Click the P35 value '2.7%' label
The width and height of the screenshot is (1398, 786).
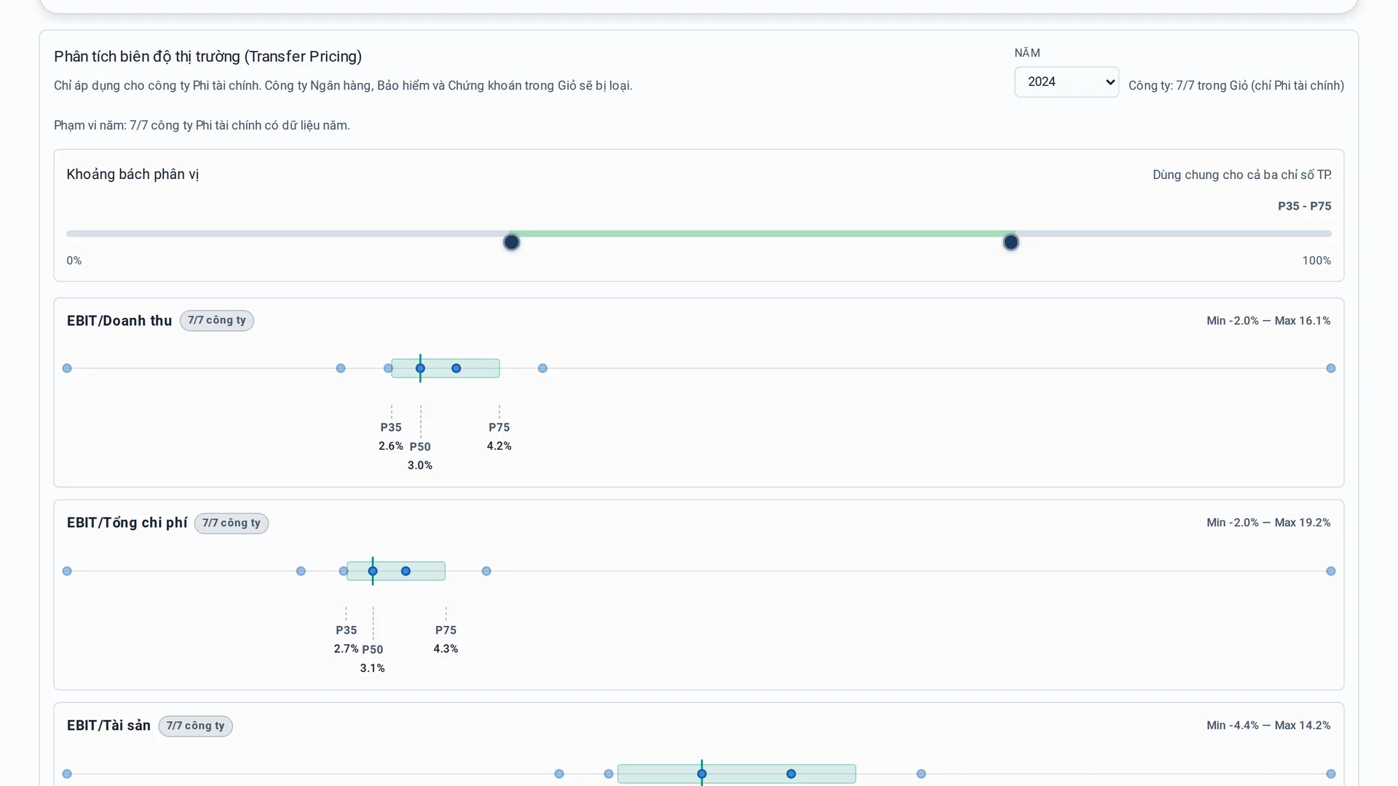(347, 649)
